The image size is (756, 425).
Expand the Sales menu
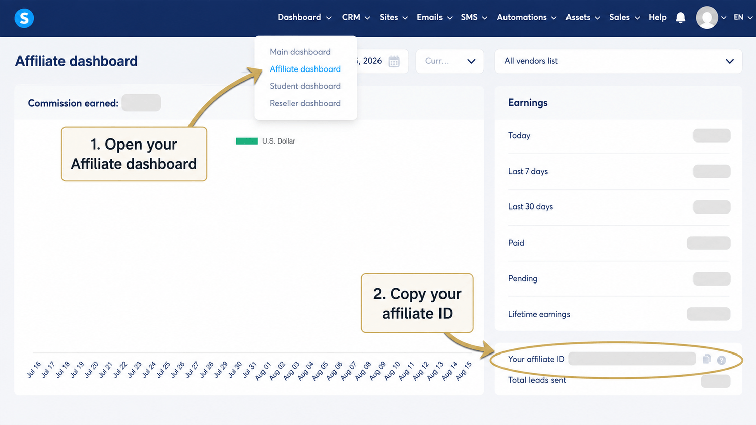(624, 17)
